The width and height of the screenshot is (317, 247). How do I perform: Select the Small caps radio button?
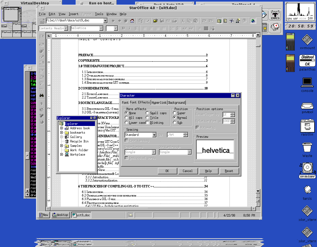[147, 113]
